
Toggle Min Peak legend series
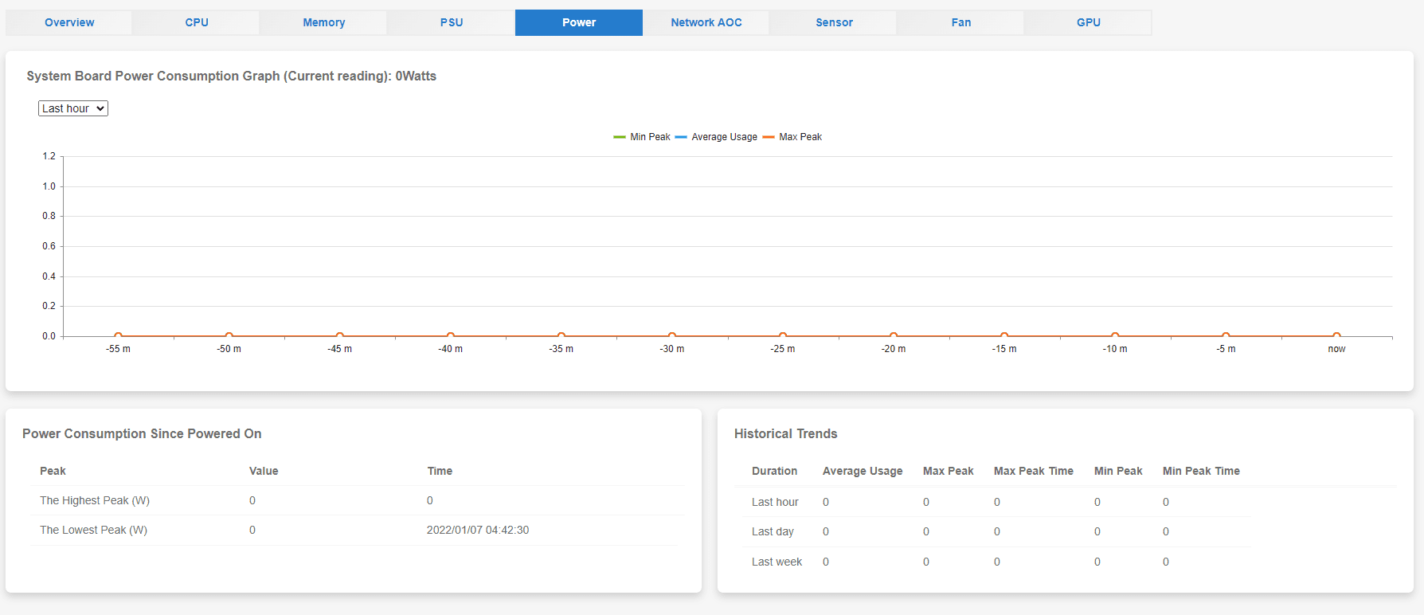[642, 137]
